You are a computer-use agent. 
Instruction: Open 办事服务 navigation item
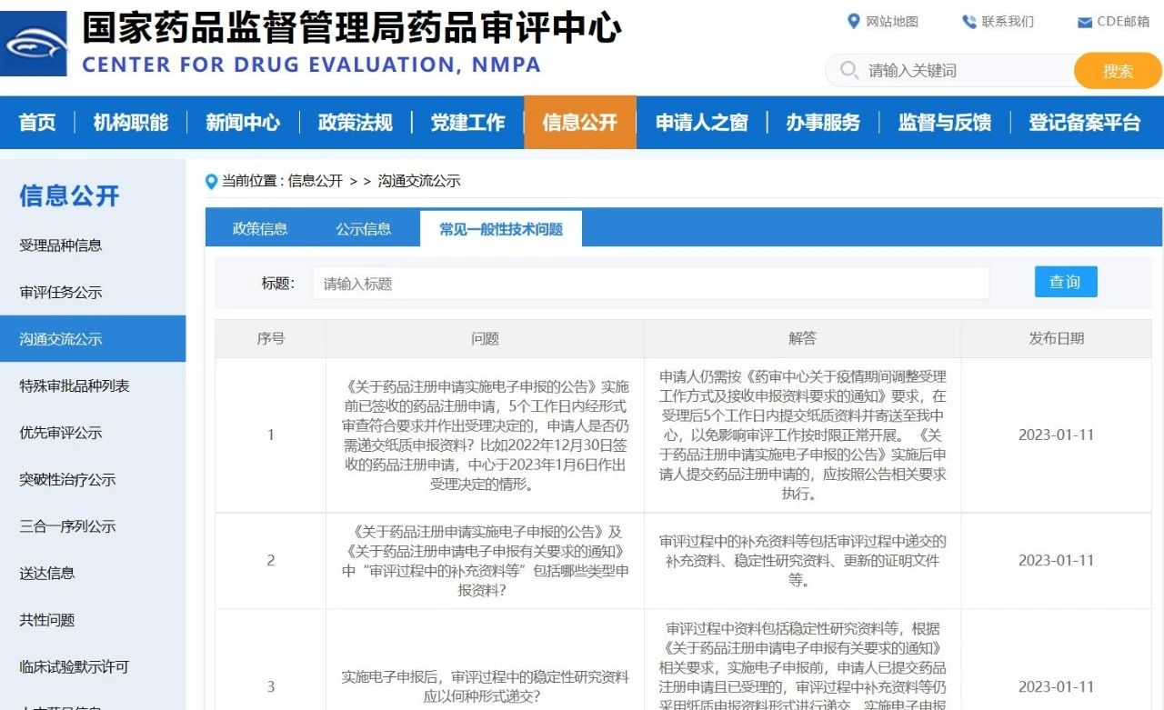823,123
